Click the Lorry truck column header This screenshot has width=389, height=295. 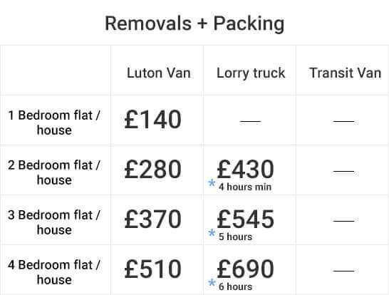coord(251,73)
